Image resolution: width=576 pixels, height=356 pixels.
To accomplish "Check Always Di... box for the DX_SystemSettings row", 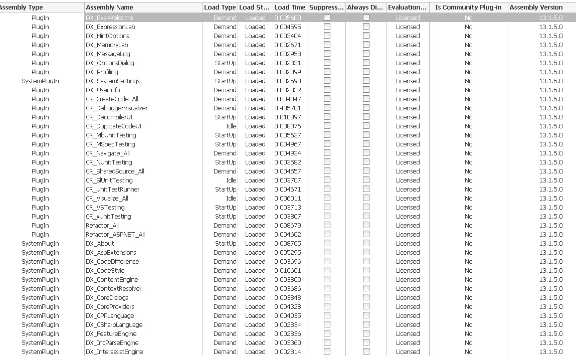I will (366, 81).
